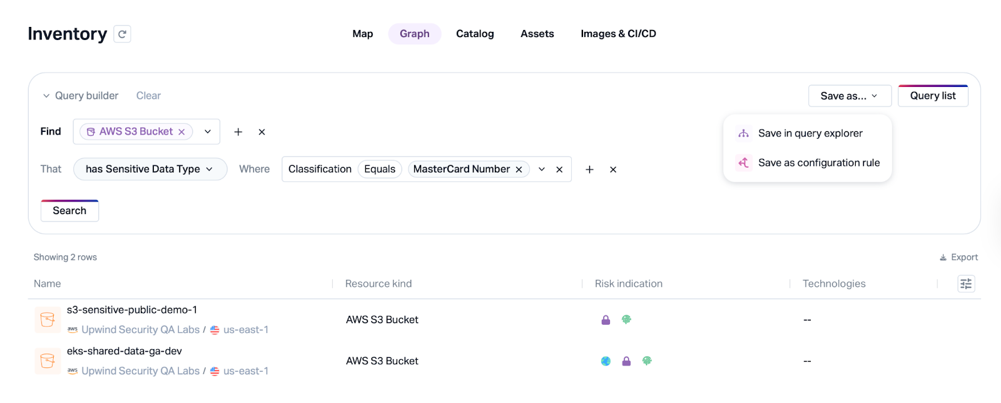Click the Classification field

(320, 169)
